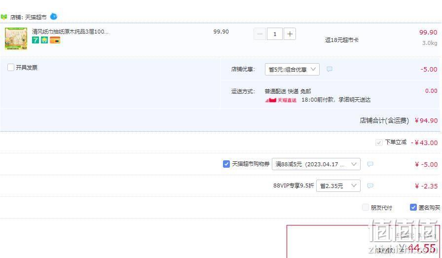Click the 普通配送 快递 免邮 shipping text
Image resolution: width=442 pixels, height=258 pixels.
point(288,91)
